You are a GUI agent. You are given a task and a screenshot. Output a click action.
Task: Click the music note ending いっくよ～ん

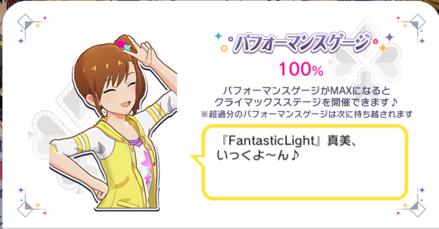coord(294,155)
